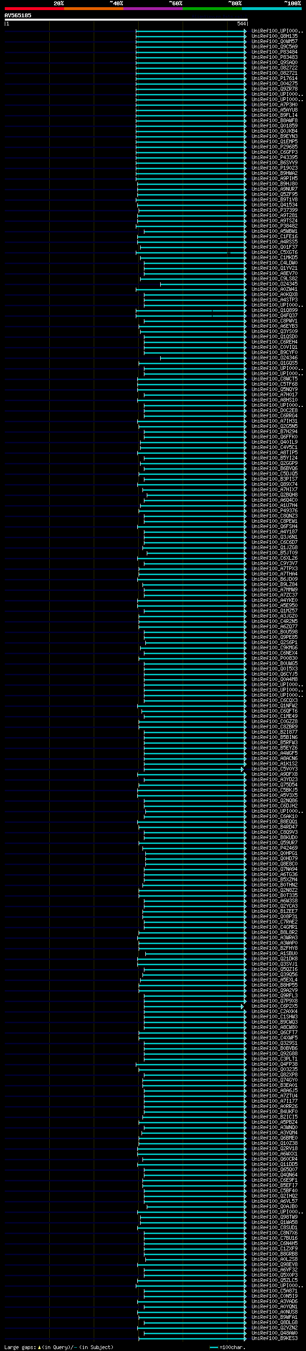The width and height of the screenshot is (306, 1351).
Task: Click the white query sequence bar
Action: tap(126, 19)
